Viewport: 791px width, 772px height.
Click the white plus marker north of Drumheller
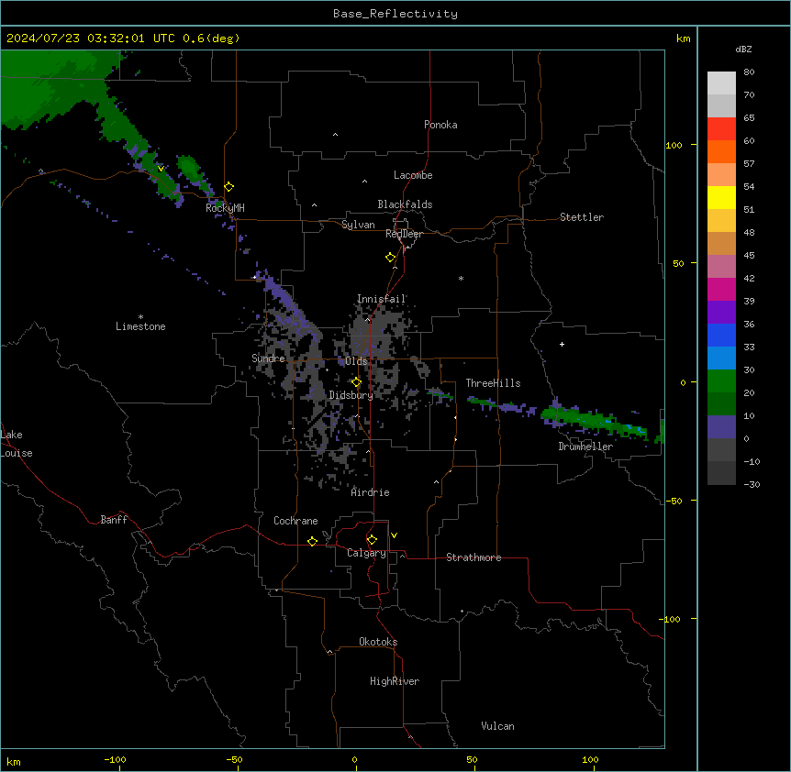562,344
